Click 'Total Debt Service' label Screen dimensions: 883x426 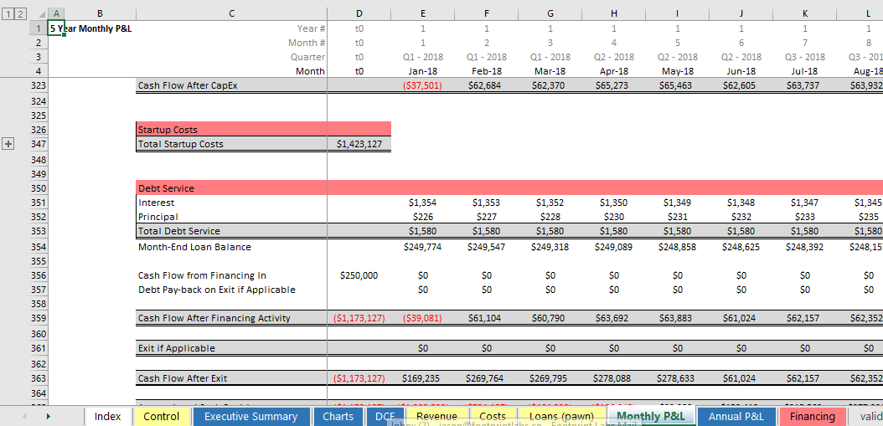pyautogui.click(x=179, y=231)
